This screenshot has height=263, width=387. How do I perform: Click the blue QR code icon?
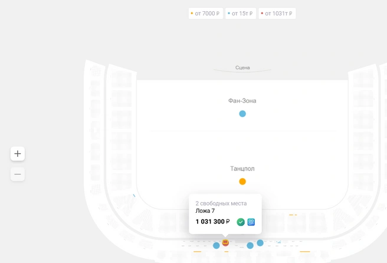pyautogui.click(x=251, y=222)
